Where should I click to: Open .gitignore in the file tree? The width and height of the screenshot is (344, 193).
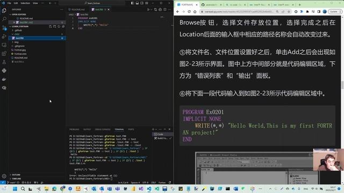(37, 46)
